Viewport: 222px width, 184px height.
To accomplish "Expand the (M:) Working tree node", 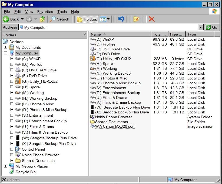I will point(12,93).
